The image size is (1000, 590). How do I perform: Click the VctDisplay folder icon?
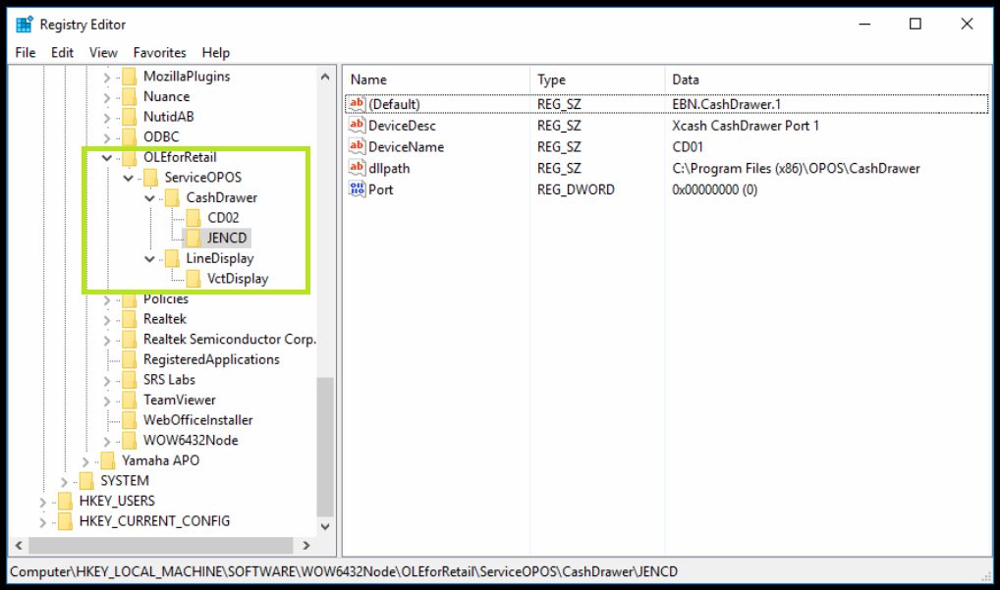coord(194,279)
